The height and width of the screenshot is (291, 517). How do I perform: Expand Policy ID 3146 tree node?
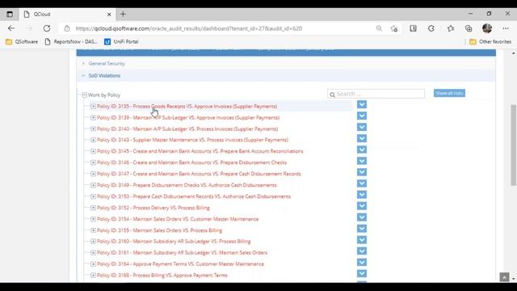[x=93, y=162]
